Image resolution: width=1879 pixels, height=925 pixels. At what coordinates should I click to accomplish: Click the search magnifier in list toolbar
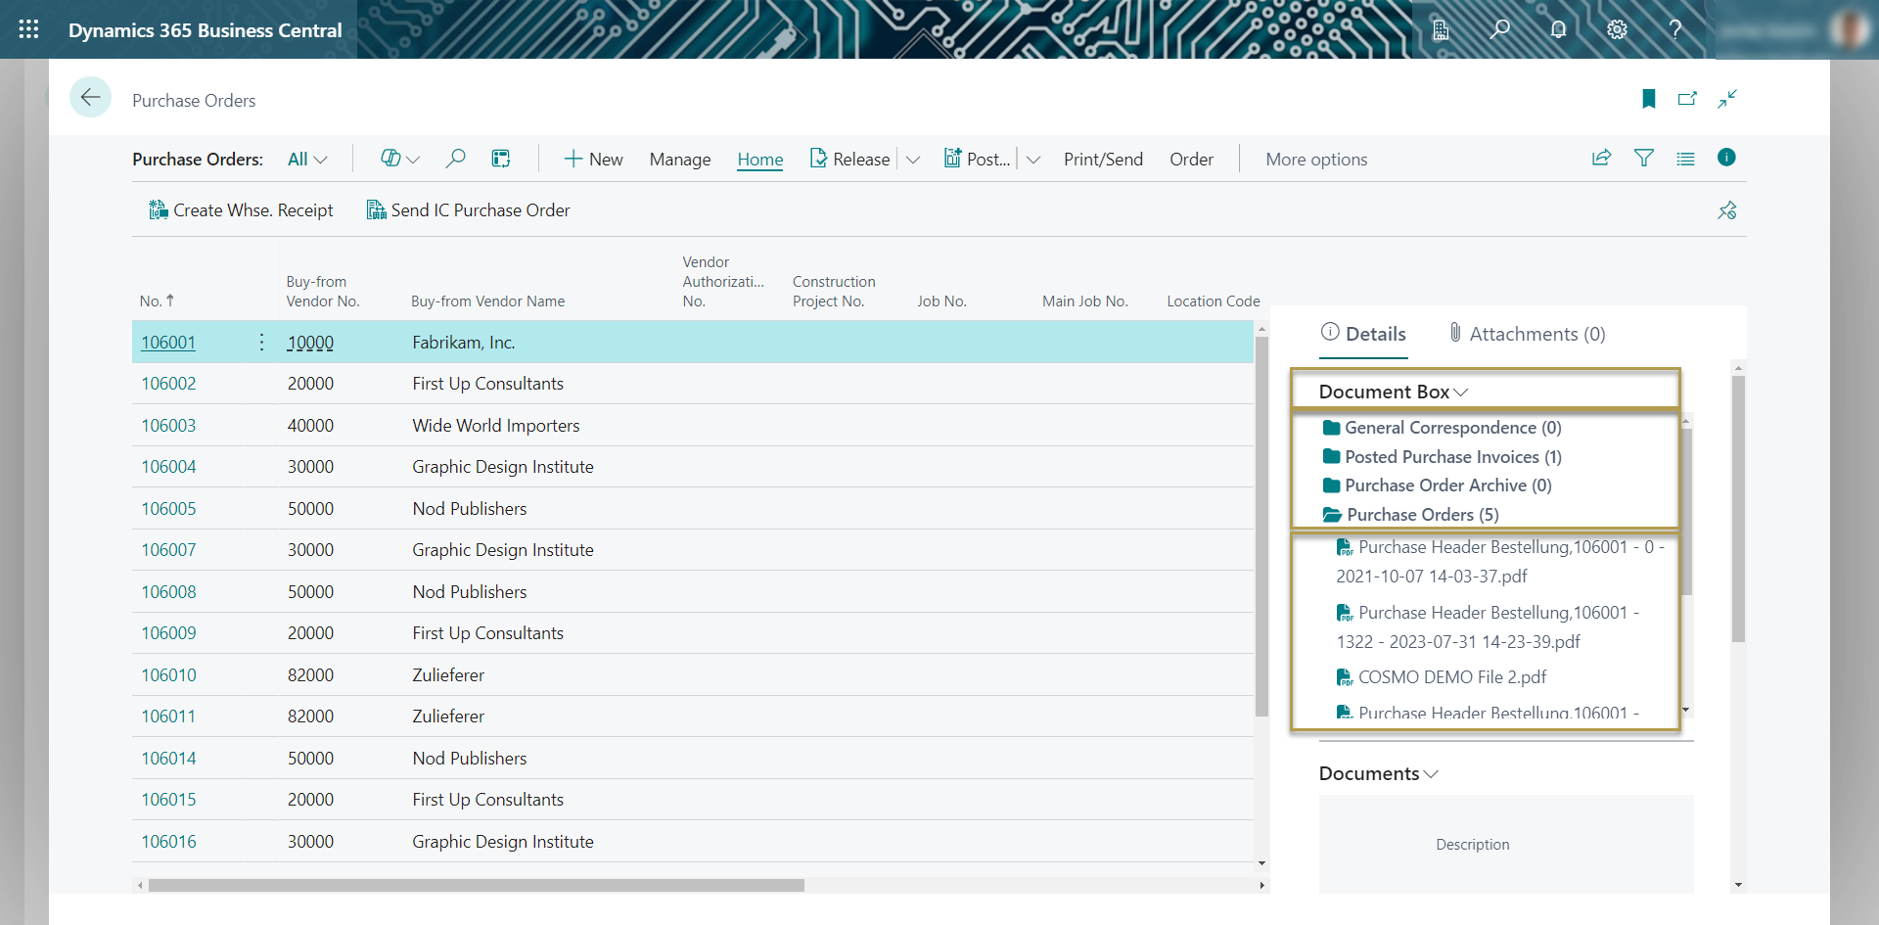click(x=455, y=159)
